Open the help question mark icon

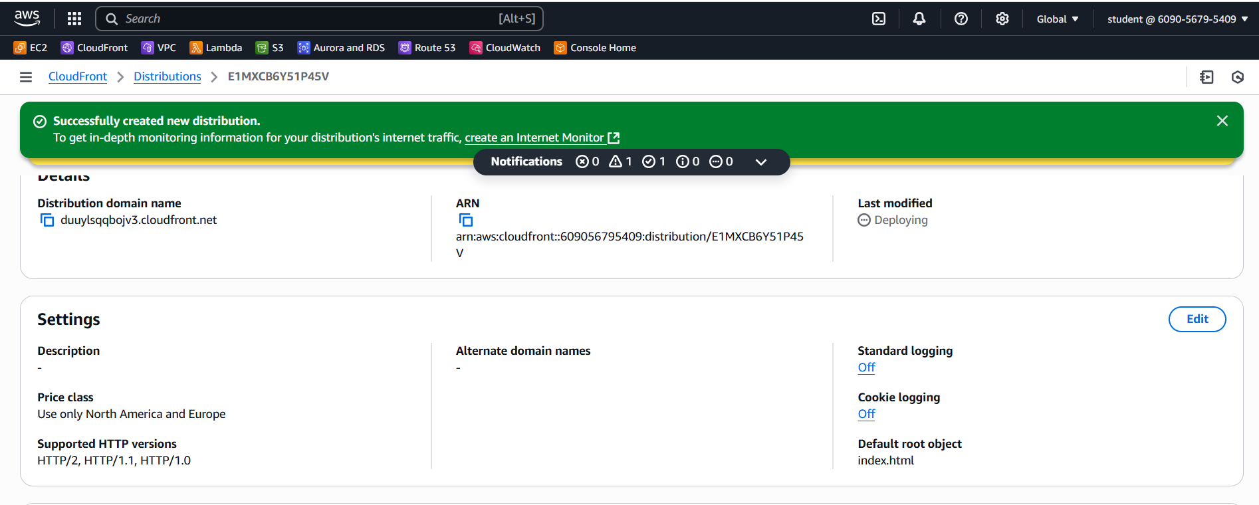[961, 19]
